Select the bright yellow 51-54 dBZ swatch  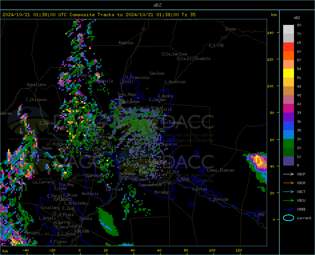[288, 73]
